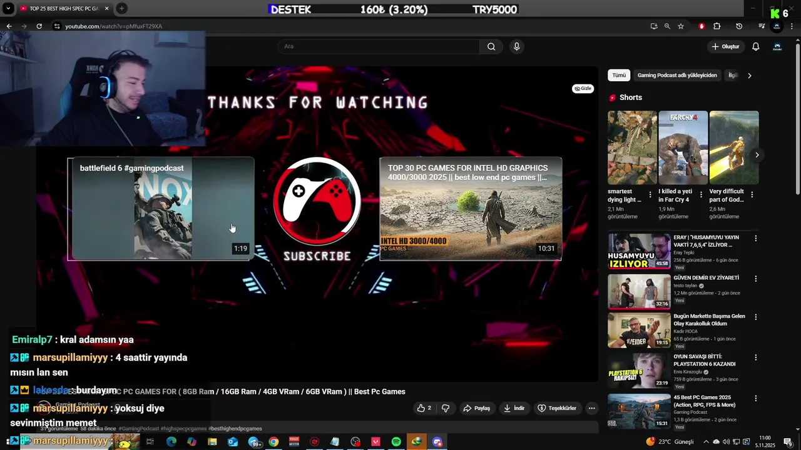Open the taskbar volume speaker icon
Viewport: 801px width, 450px height.
(726, 442)
